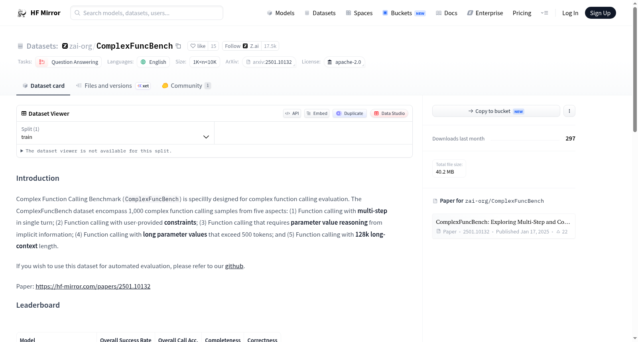Click the HF Mirror logo icon

[22, 13]
